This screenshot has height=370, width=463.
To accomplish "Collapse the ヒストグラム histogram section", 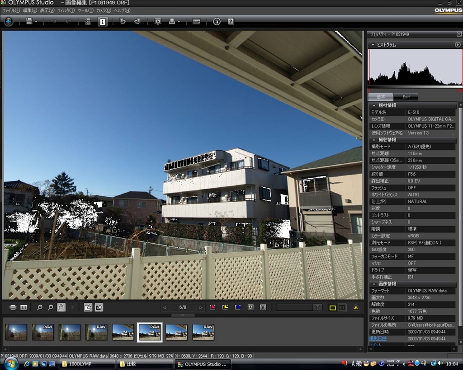I will click(x=373, y=45).
